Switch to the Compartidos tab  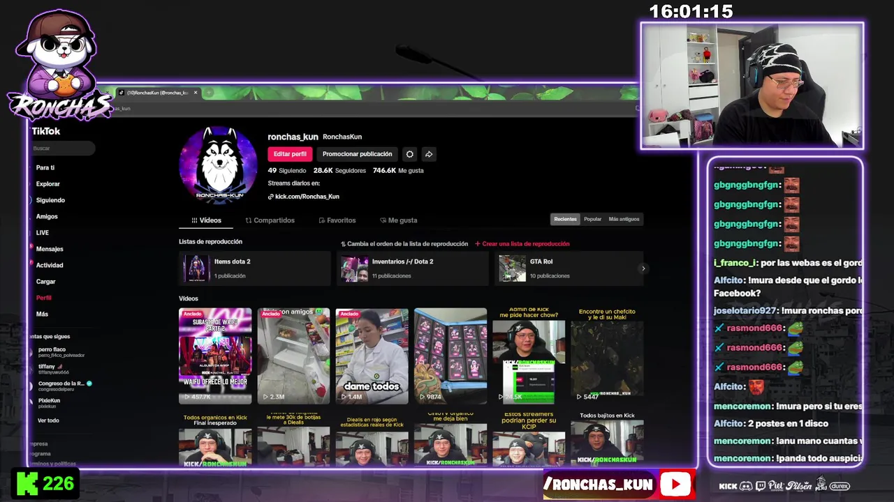[270, 220]
